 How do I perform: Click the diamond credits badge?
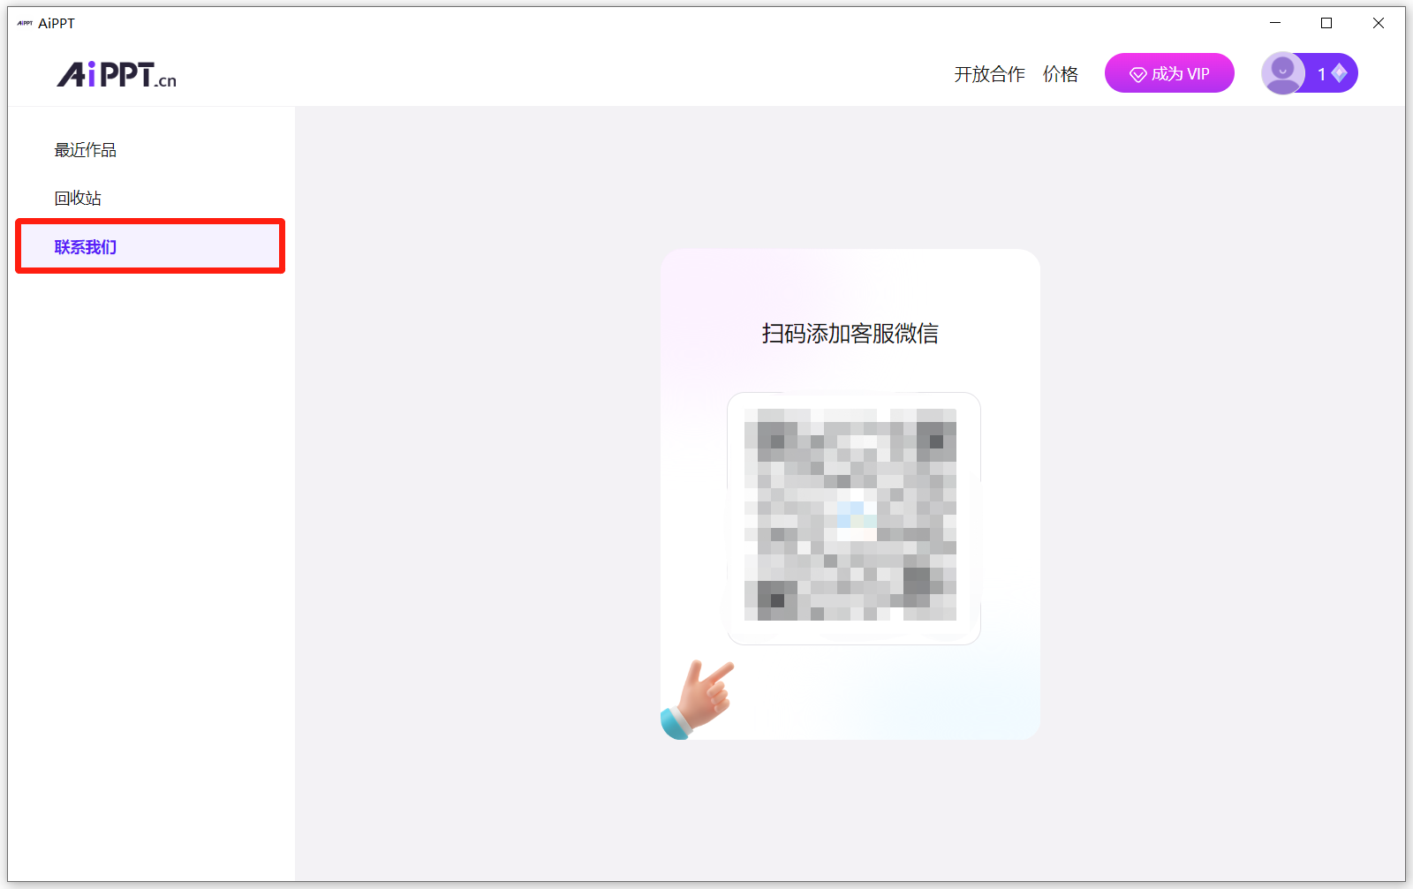click(1333, 73)
